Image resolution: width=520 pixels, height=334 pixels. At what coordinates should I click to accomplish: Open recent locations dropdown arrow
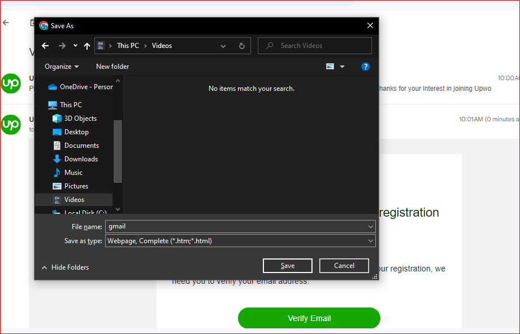click(75, 46)
